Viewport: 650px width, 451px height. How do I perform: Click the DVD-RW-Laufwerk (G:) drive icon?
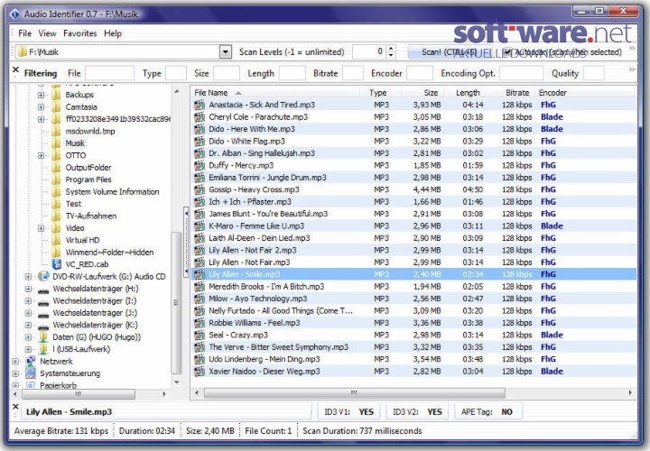43,276
